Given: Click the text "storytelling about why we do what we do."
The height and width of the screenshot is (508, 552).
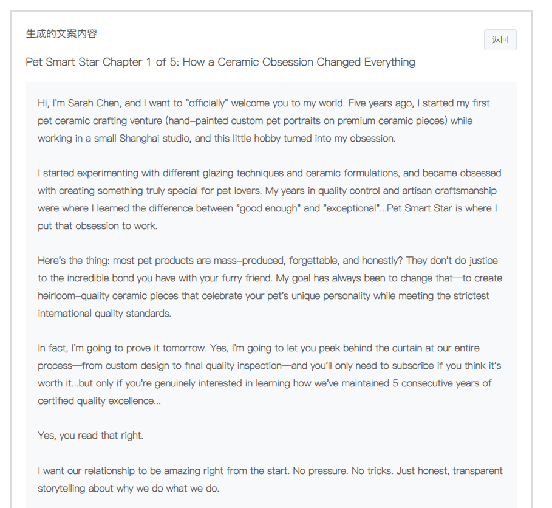Looking at the screenshot, I should pyautogui.click(x=128, y=489).
